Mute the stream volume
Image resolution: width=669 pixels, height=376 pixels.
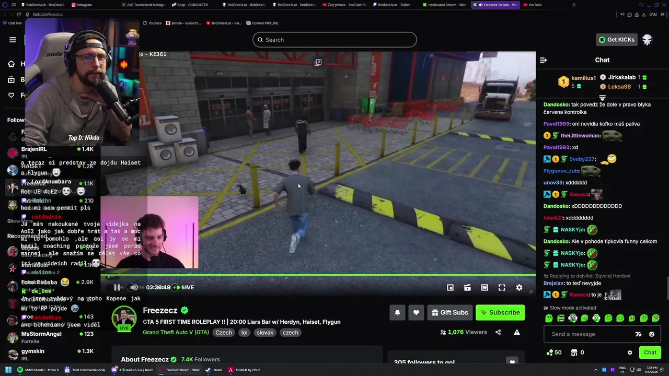click(134, 287)
